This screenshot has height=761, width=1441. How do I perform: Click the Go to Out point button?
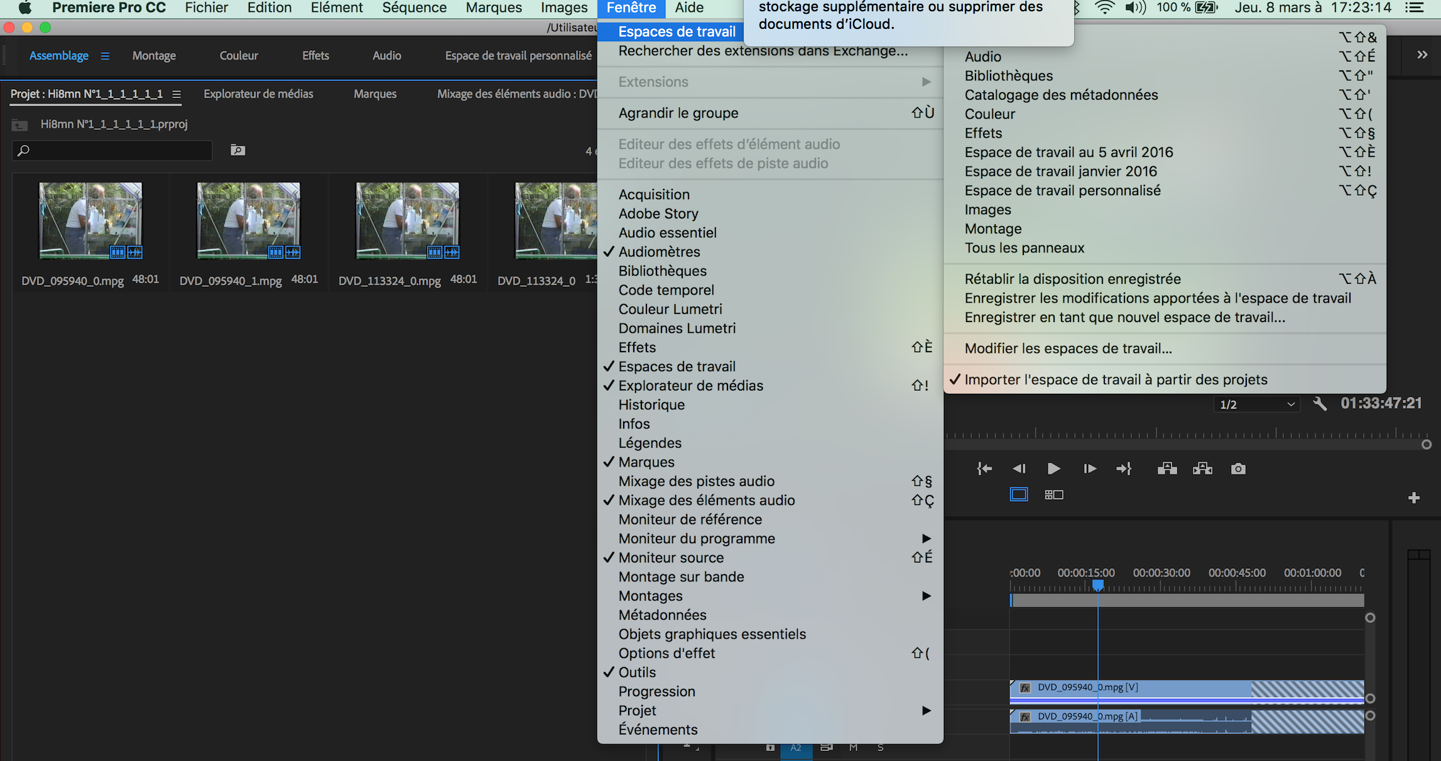coord(1124,468)
